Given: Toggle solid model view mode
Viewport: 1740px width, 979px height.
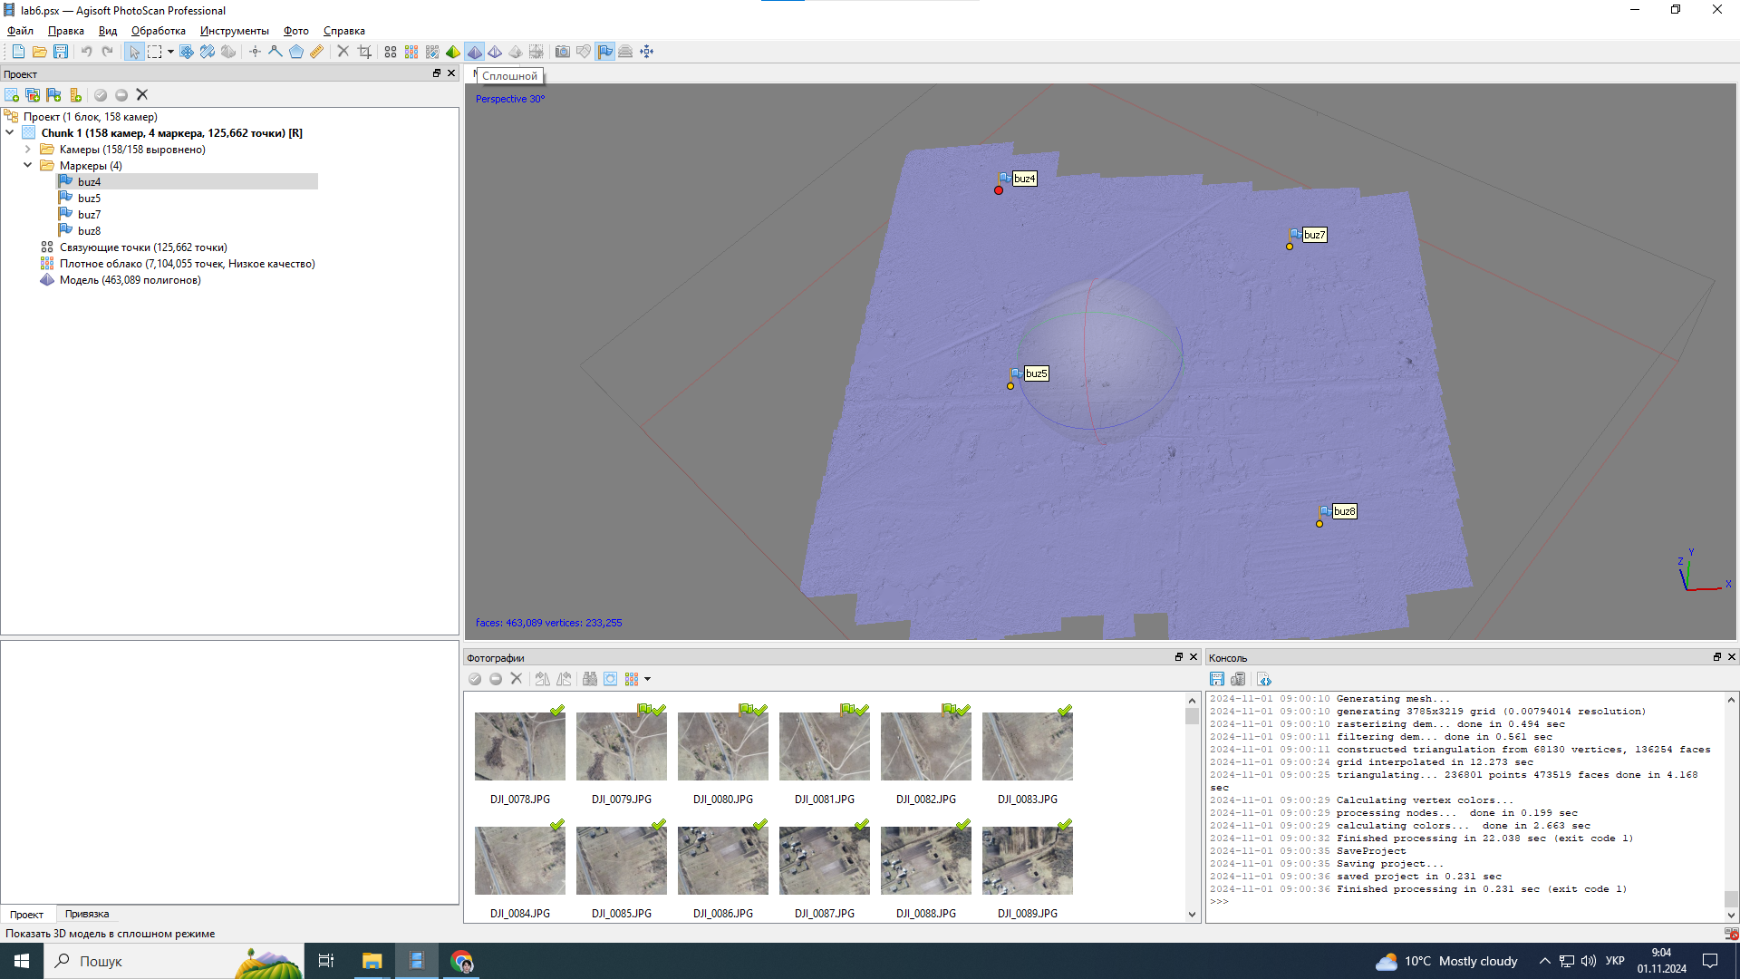Looking at the screenshot, I should 474,52.
